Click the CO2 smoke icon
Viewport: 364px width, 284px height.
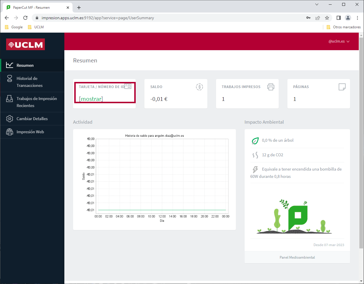coord(255,155)
